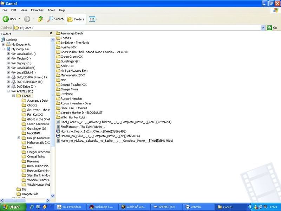This screenshot has height=211, width=281.
Task: Expand hidden system tray icons arrow
Action: click(250, 207)
